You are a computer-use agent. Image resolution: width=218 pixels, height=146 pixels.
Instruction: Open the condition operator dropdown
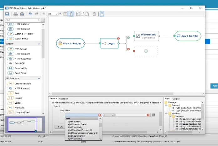[109, 115]
